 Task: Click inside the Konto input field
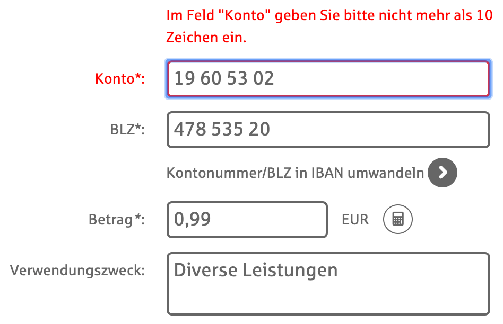328,78
